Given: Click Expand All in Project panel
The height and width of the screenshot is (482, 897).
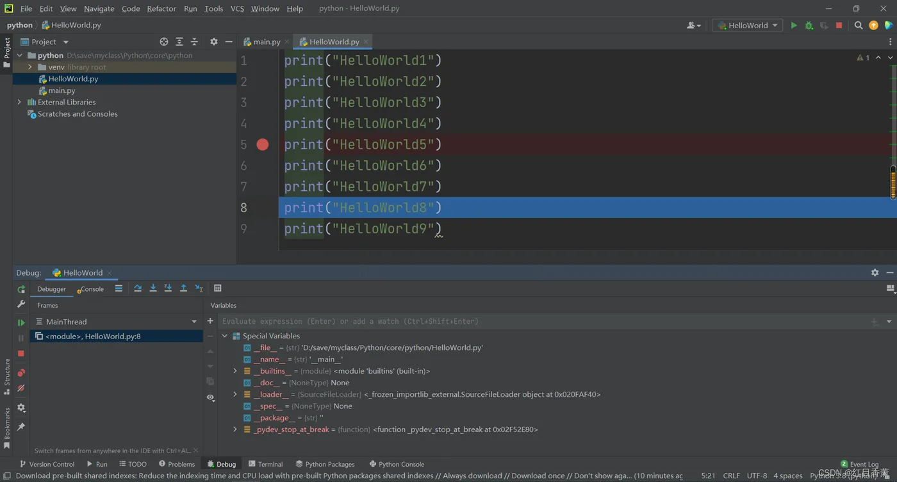Looking at the screenshot, I should click(179, 42).
